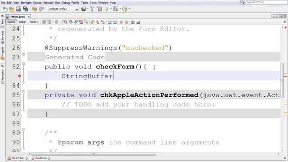The image size is (288, 162).
Task: Select the FrBai1.java editor tab
Action: point(18,17)
